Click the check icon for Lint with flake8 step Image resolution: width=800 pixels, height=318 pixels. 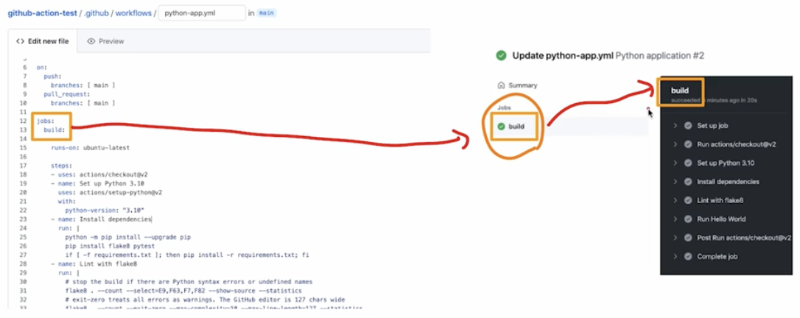click(x=688, y=200)
